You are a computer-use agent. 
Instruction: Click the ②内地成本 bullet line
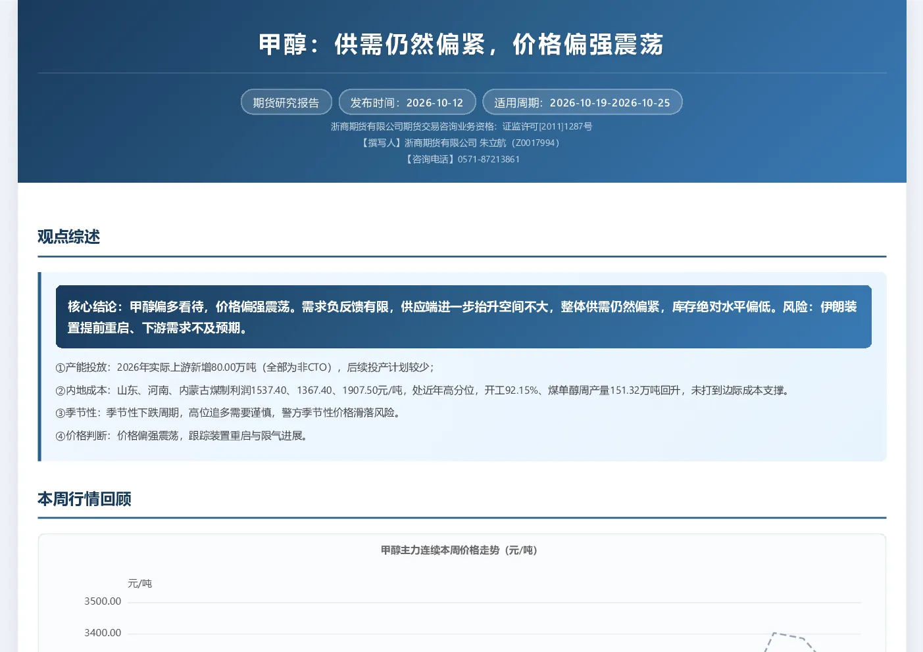(x=422, y=390)
